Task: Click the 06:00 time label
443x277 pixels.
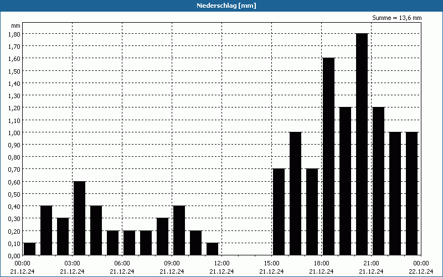Action: click(122, 264)
